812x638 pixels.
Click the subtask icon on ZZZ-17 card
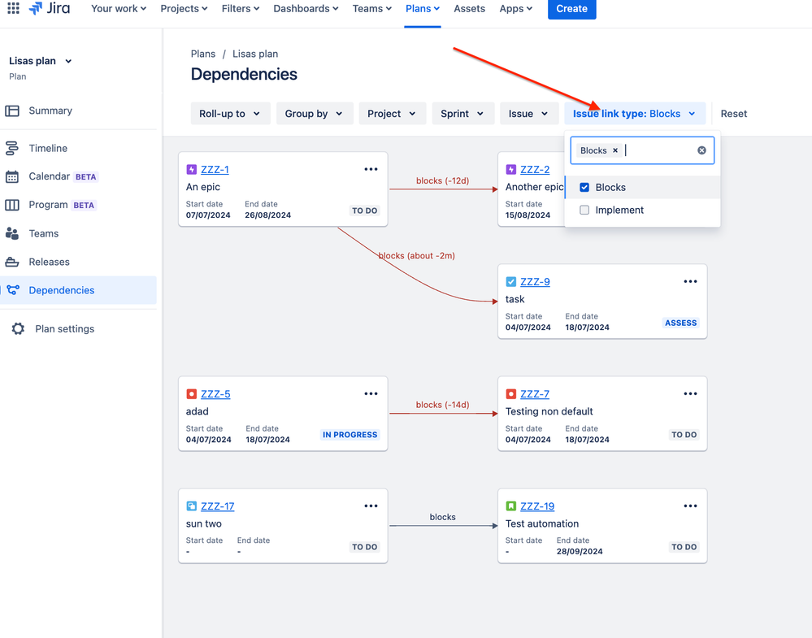click(192, 506)
